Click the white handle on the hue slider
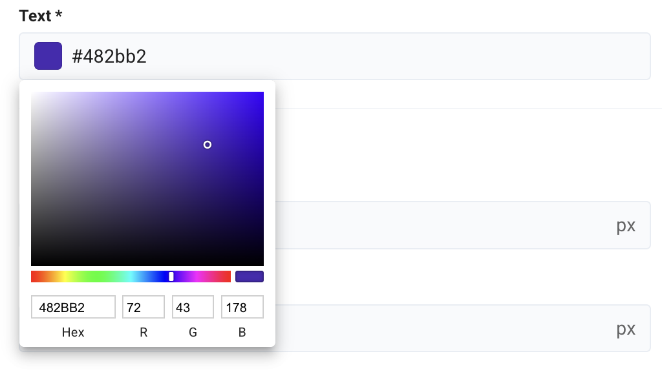Viewport: 662px width, 376px height. [x=171, y=277]
